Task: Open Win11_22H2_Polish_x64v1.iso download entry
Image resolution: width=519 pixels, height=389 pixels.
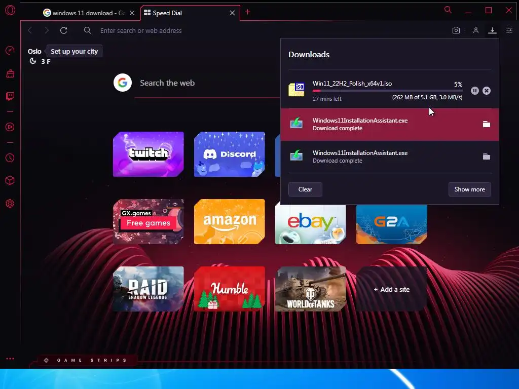Action: tap(390, 89)
